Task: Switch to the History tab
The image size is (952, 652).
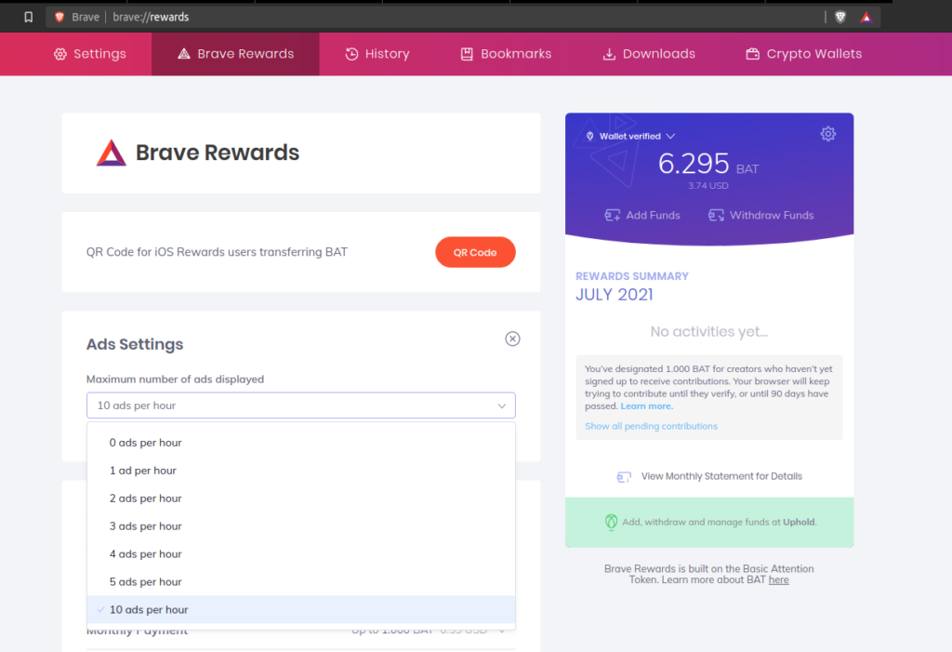Action: (377, 54)
